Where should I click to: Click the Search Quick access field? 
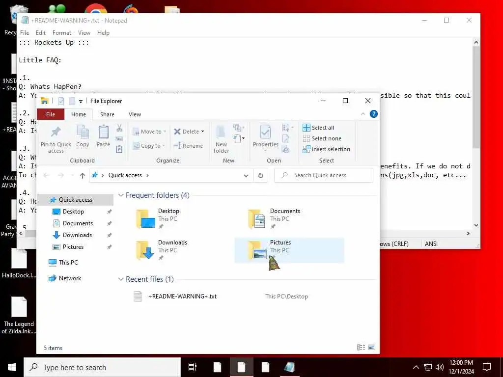click(324, 175)
